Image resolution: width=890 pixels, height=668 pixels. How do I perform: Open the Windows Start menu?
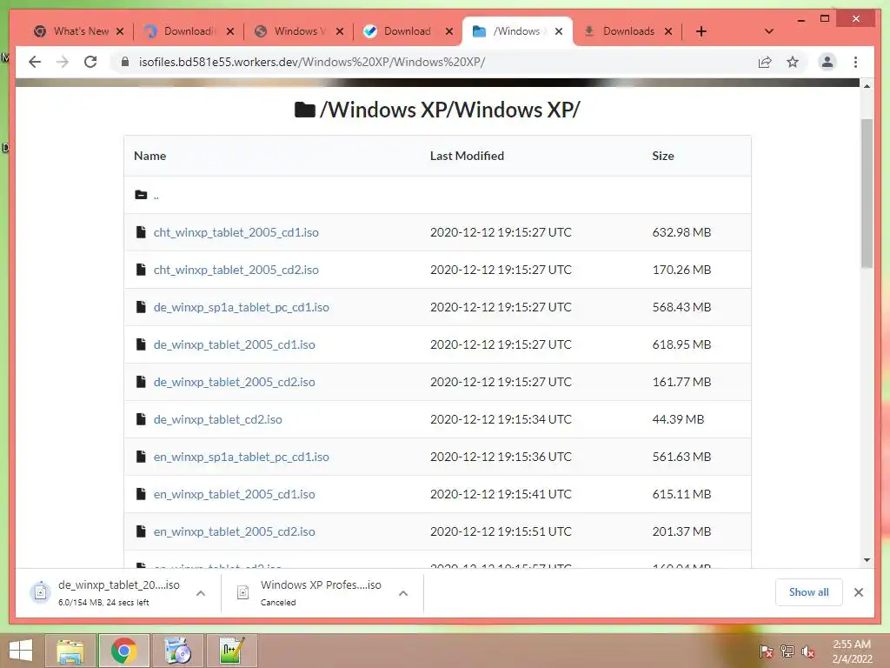click(x=21, y=651)
